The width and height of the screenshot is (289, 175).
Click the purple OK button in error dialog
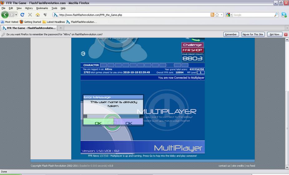(129, 122)
